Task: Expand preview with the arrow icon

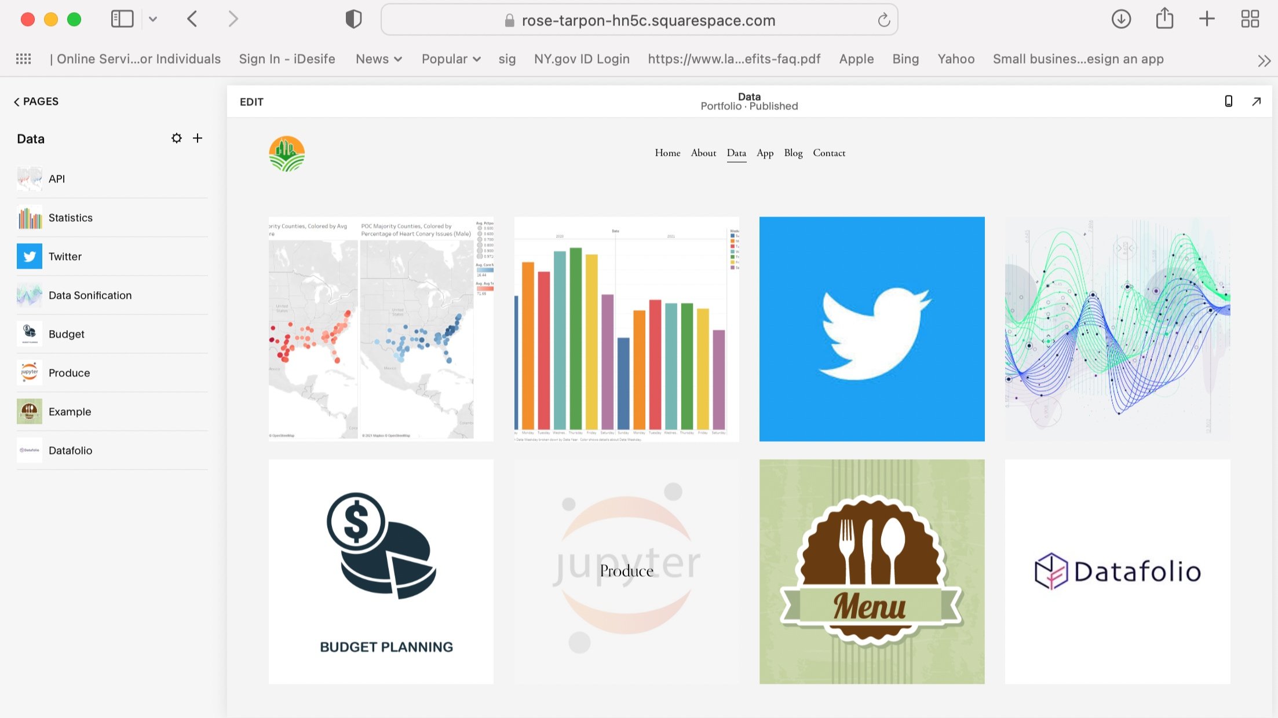Action: pos(1256,101)
